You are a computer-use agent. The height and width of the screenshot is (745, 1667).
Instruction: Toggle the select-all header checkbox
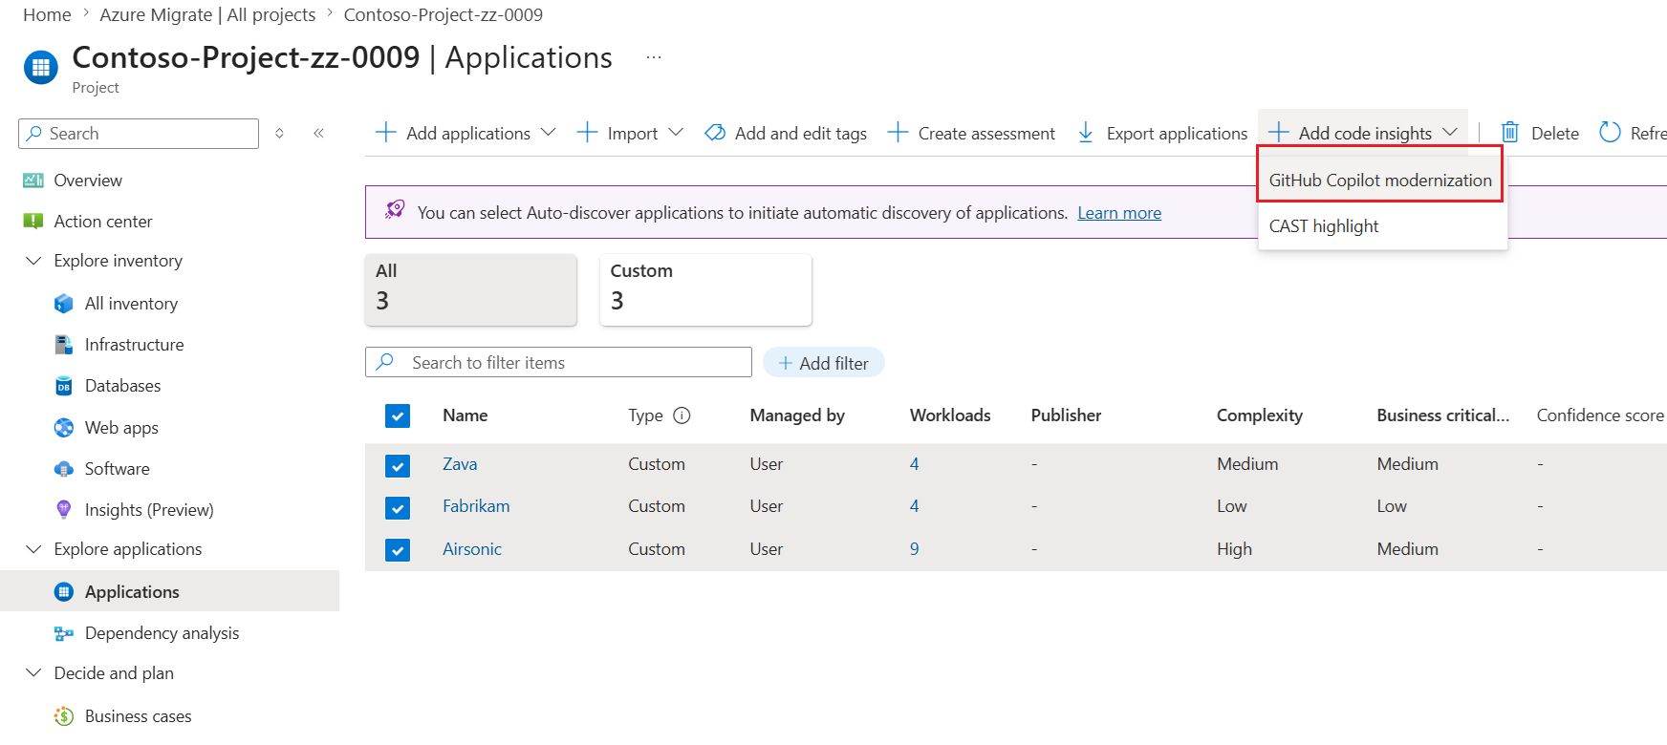(398, 415)
